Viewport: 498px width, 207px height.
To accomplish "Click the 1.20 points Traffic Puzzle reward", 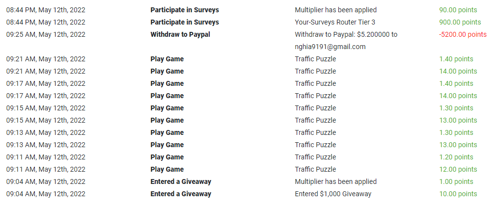I will [456, 157].
